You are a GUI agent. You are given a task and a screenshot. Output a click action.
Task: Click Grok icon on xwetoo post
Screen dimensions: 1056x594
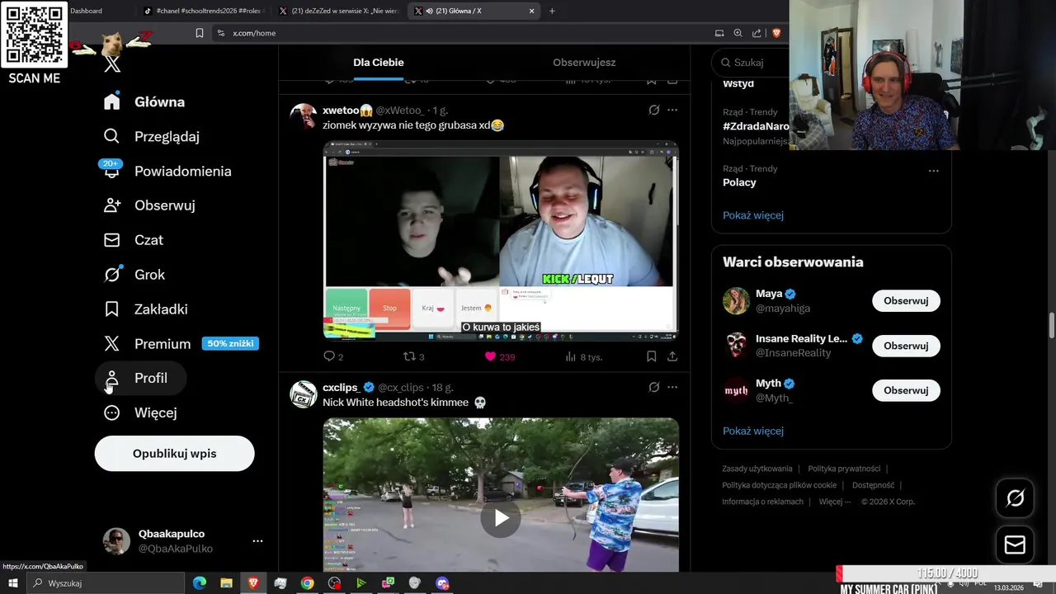(653, 111)
